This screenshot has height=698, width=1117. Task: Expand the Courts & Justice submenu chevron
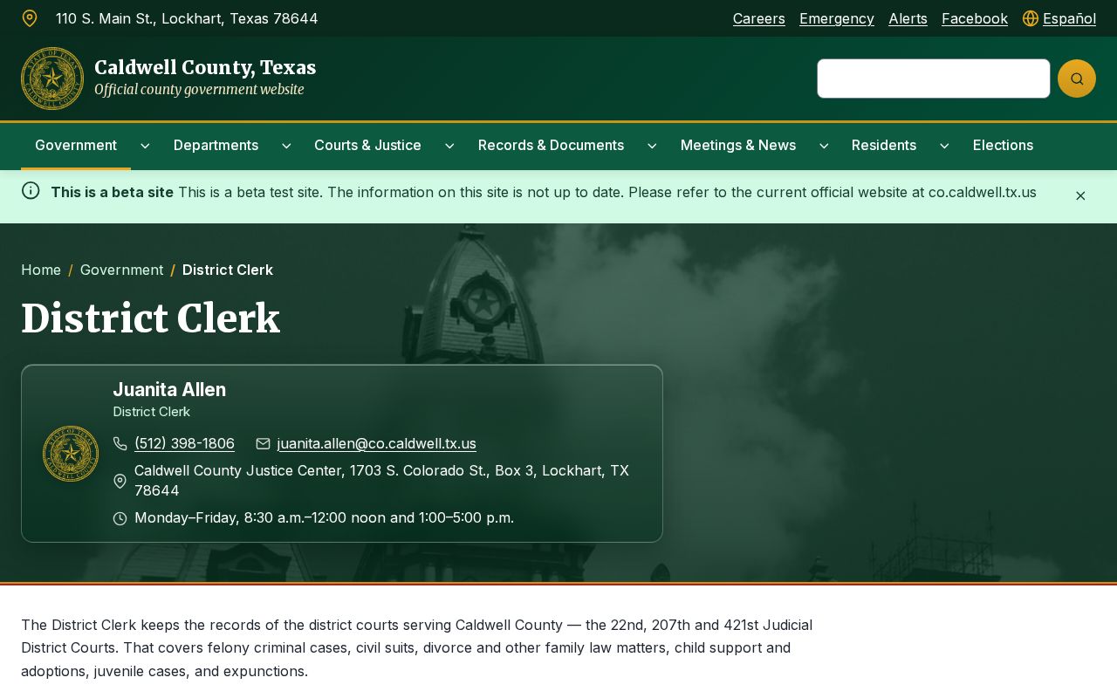pyautogui.click(x=449, y=146)
